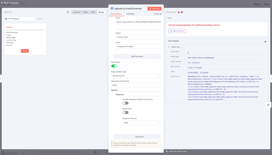This screenshot has width=272, height=155.
Task: Click the GitHub Star button icon
Action: pyautogui.click(x=255, y=4)
